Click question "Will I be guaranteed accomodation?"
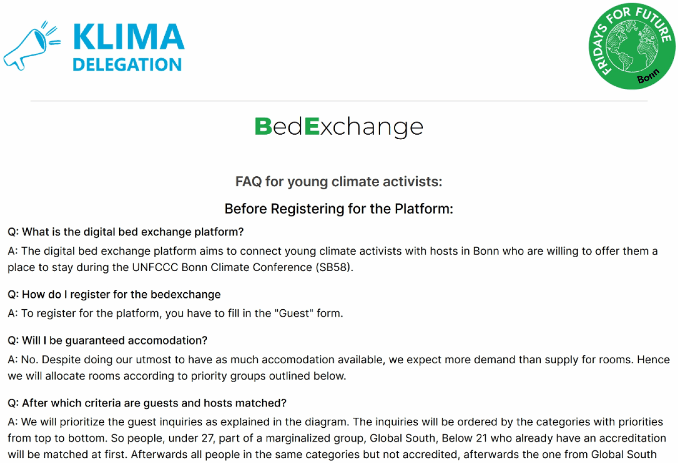This screenshot has width=678, height=463. (x=107, y=340)
